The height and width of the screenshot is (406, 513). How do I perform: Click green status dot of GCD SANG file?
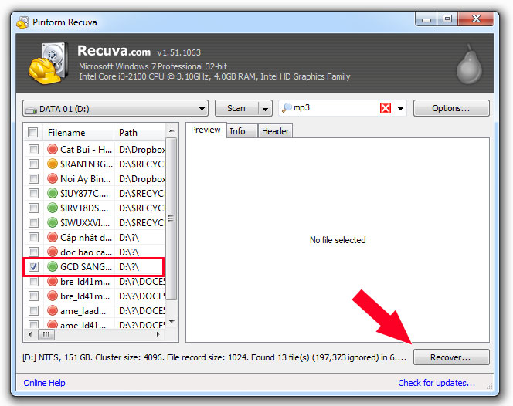pos(53,266)
